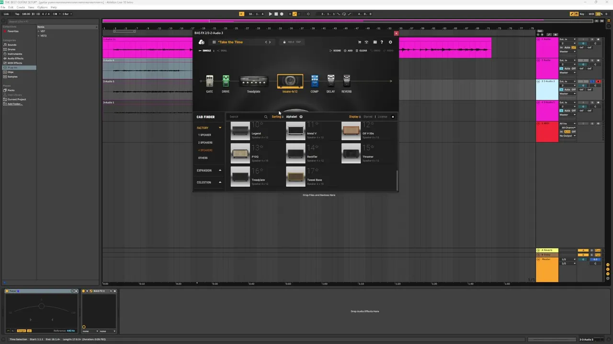Toggle the Tuner device power
This screenshot has height=344, width=613.
[7, 291]
